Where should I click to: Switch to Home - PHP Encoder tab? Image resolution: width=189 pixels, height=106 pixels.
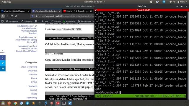(x=77, y=11)
